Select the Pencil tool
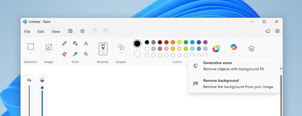302x116 pixels. pos(64,43)
